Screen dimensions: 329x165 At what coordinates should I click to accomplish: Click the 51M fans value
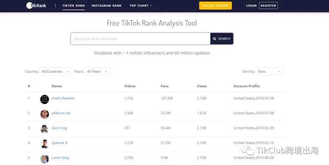pyautogui.click(x=164, y=158)
